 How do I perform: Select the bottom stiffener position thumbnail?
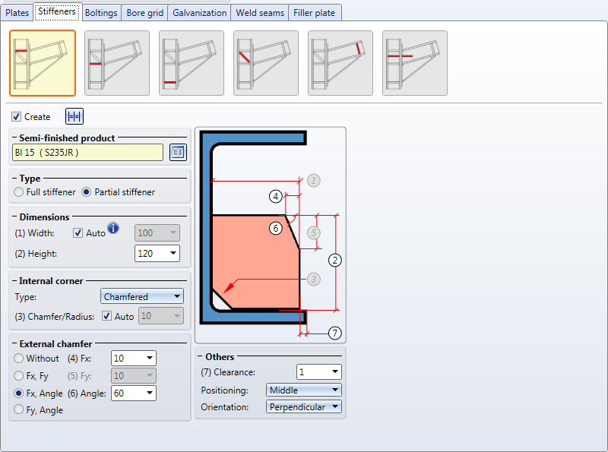click(192, 63)
